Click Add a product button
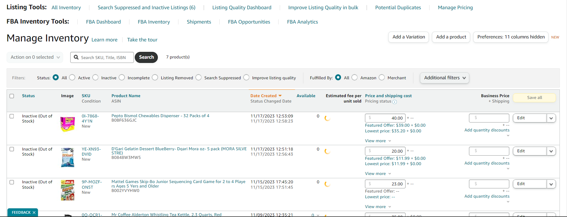This screenshot has height=217, width=567. click(x=451, y=37)
